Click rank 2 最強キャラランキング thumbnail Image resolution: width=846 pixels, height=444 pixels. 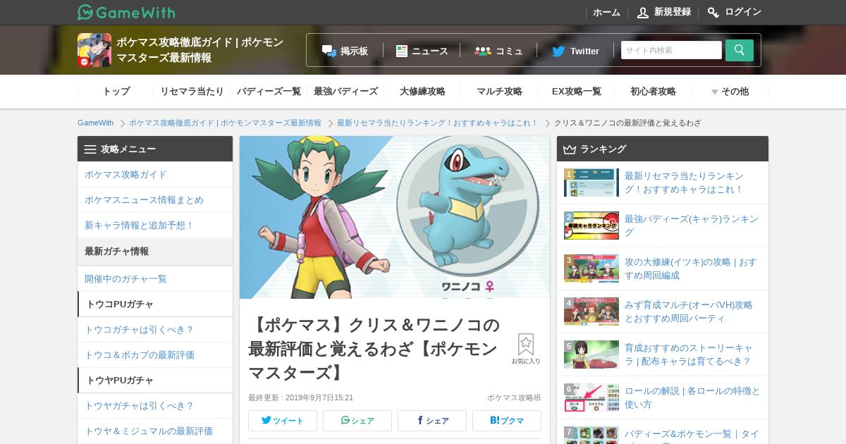coord(591,226)
